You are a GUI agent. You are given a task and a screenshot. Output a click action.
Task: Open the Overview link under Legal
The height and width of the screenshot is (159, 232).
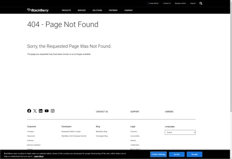(x=133, y=132)
